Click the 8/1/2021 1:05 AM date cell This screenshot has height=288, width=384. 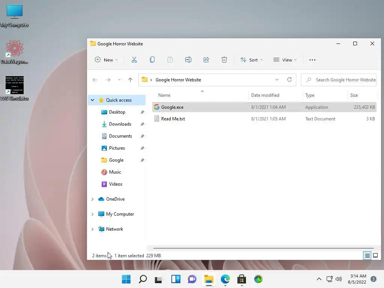click(x=268, y=119)
